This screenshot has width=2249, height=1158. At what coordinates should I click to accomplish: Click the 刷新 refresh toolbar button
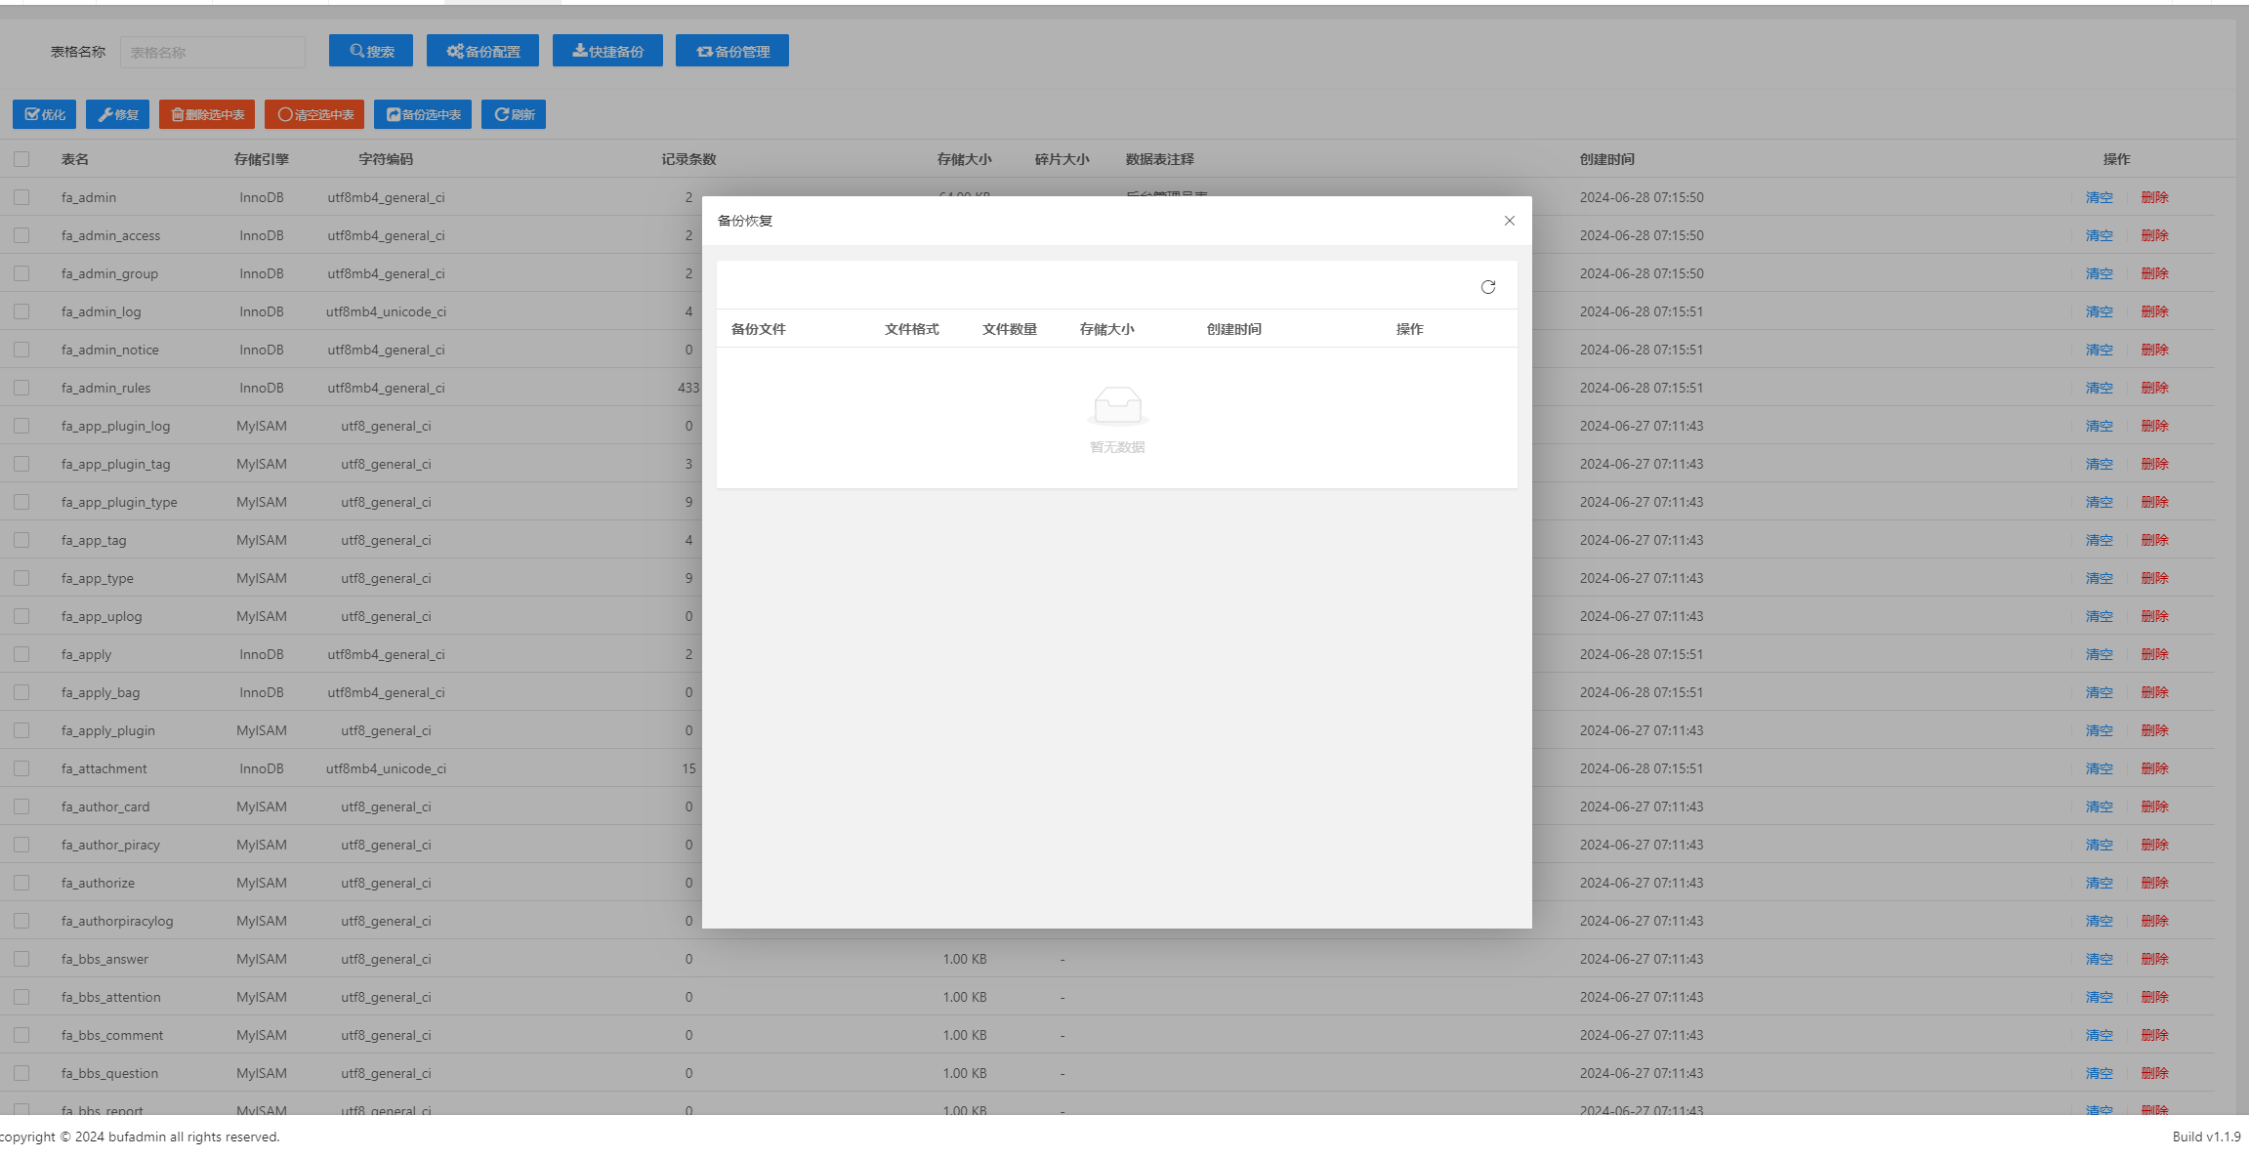tap(514, 114)
